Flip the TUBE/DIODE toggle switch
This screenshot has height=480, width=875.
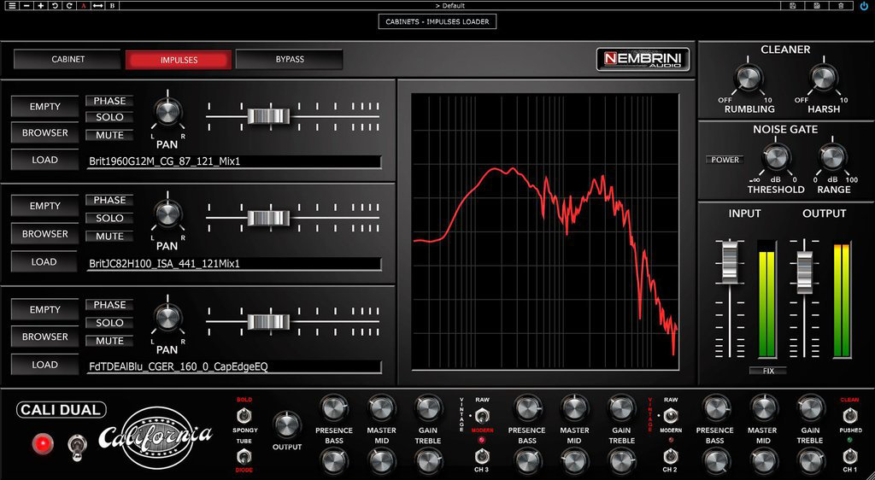click(x=244, y=457)
